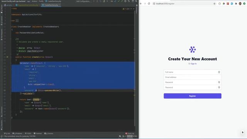This screenshot has width=247, height=139.
Task: Click the highlighted create call after User::
Action: coord(36,100)
